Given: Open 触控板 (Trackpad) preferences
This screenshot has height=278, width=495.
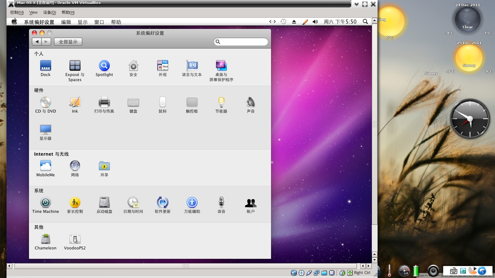Looking at the screenshot, I should pos(192,105).
